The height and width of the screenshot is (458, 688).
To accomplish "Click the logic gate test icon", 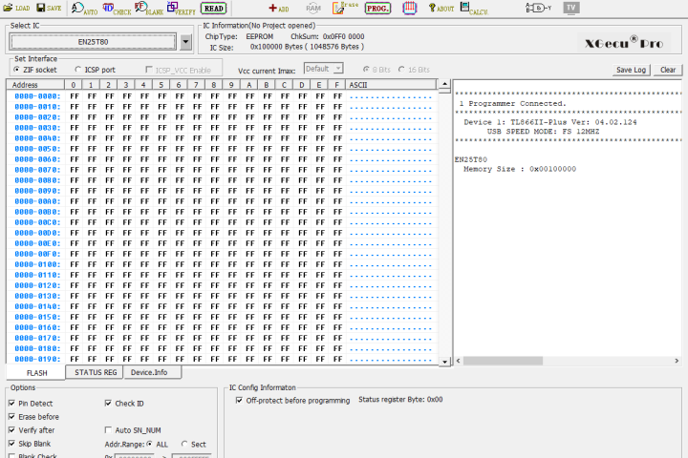I will click(x=538, y=8).
